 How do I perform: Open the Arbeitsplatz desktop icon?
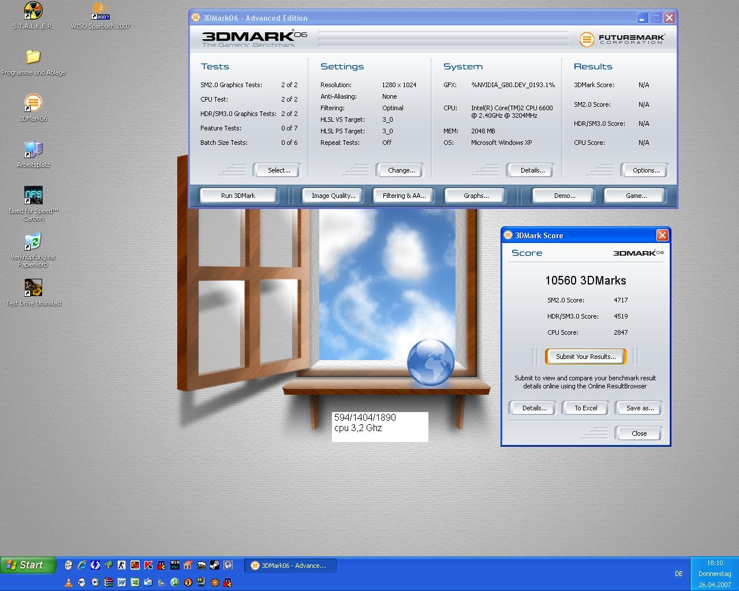(33, 154)
